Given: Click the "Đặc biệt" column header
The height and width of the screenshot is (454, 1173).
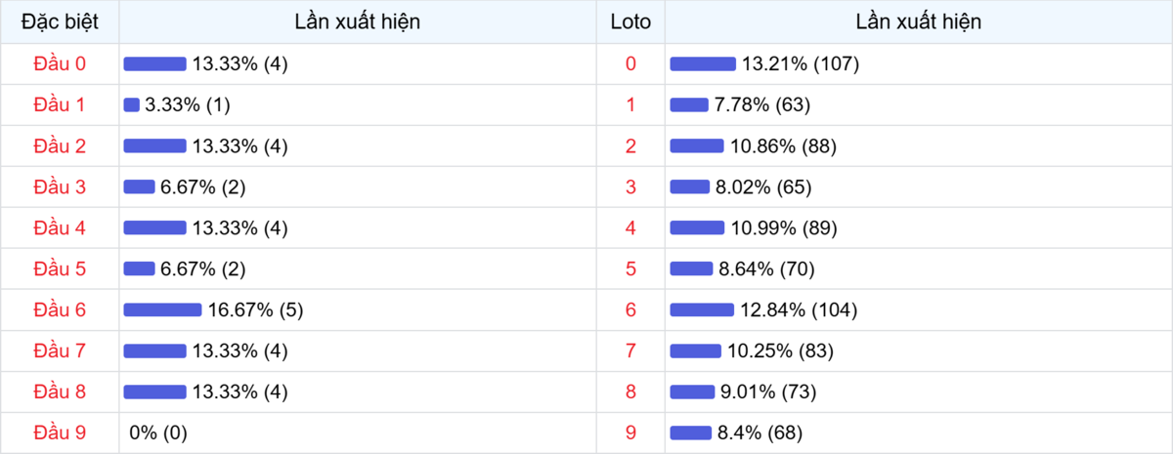Looking at the screenshot, I should [x=60, y=21].
